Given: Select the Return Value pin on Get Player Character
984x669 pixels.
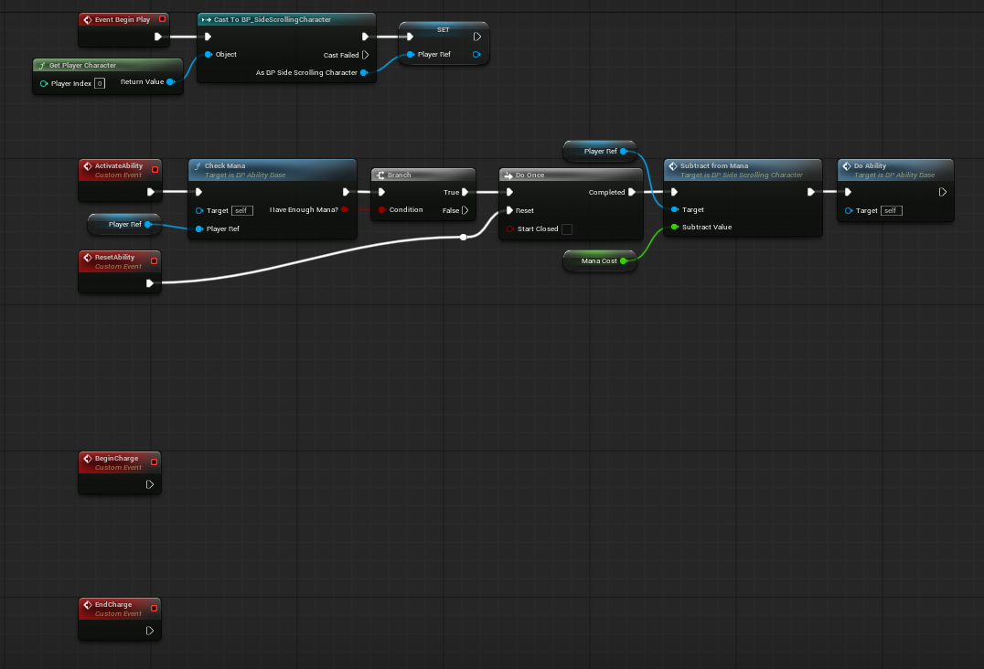Looking at the screenshot, I should tap(171, 81).
